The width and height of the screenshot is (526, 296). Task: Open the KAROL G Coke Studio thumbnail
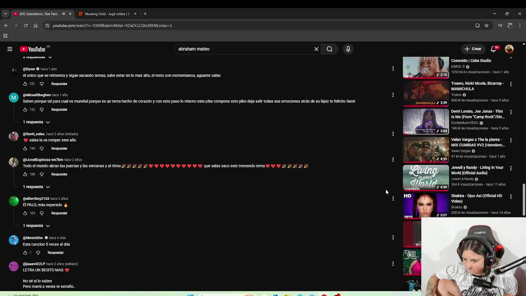click(x=426, y=67)
